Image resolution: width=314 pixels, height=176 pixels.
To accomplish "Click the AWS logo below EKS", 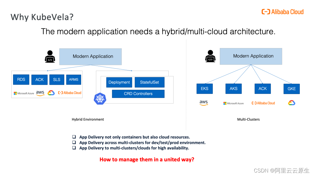I will pos(204,103).
